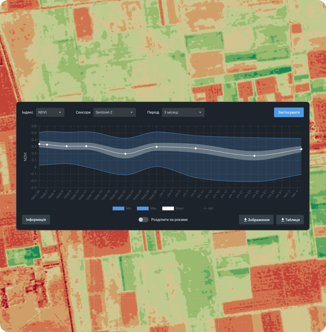Image resolution: width=326 pixels, height=332 pixels.
Task: Toggle the Min series legend swatch
Action: (118, 208)
